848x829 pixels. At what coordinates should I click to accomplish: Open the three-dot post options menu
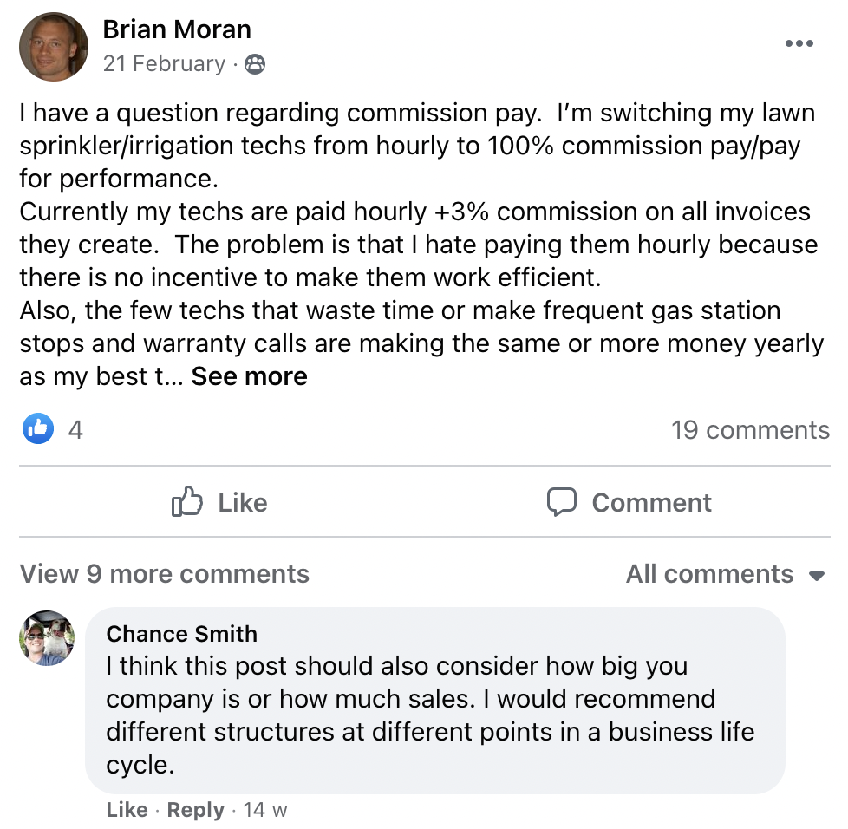[x=799, y=44]
